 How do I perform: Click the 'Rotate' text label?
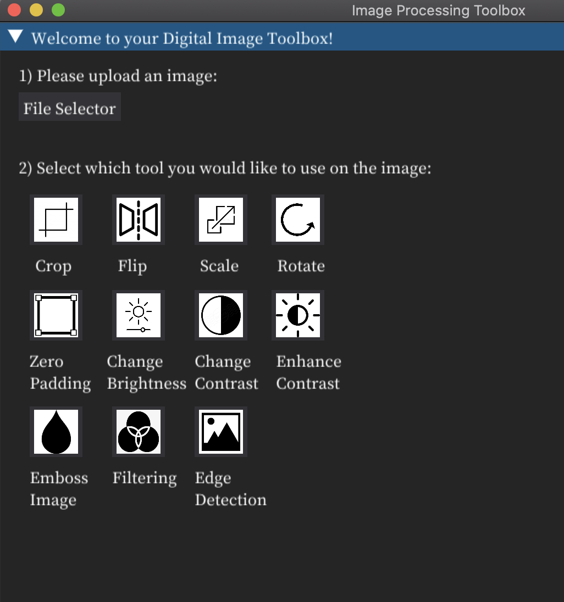(x=301, y=266)
